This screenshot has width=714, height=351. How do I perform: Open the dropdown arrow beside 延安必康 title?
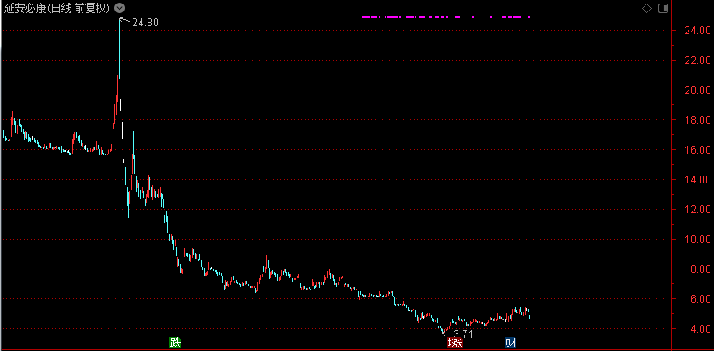pos(119,9)
